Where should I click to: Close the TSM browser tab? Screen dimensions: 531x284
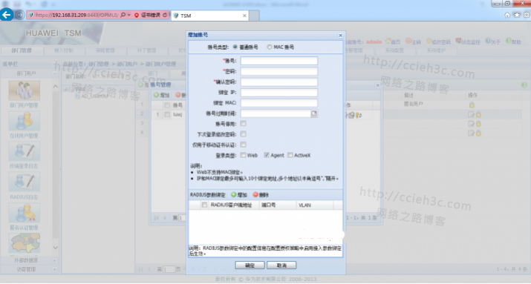(x=244, y=16)
